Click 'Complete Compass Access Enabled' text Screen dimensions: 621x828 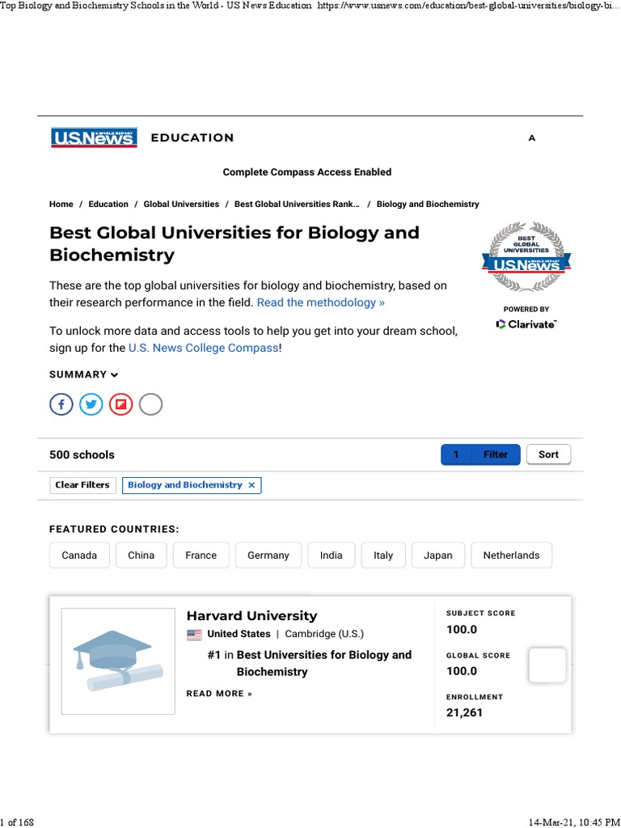click(x=307, y=172)
